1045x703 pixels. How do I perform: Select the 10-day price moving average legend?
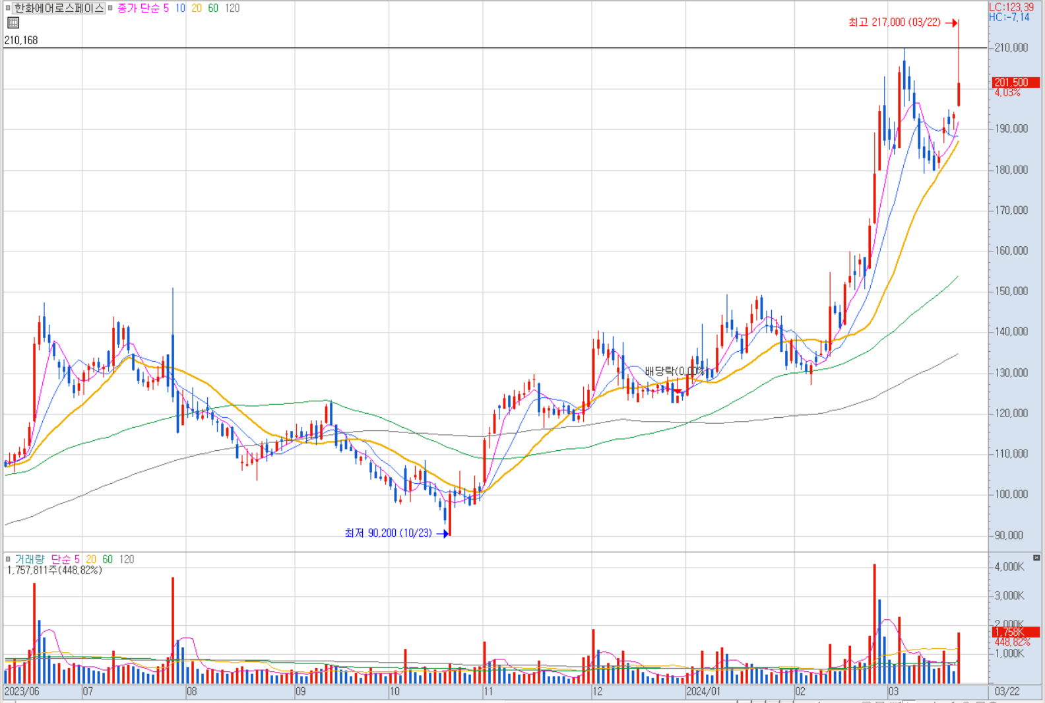click(180, 9)
